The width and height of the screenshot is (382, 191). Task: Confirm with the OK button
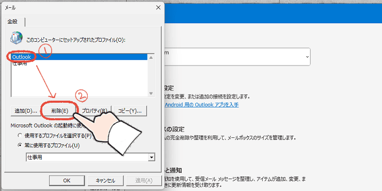click(x=67, y=181)
